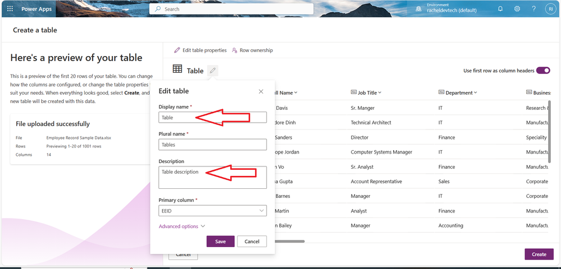561x269 pixels.
Task: Click the horizontal scrollbar under the table
Action: point(289,242)
